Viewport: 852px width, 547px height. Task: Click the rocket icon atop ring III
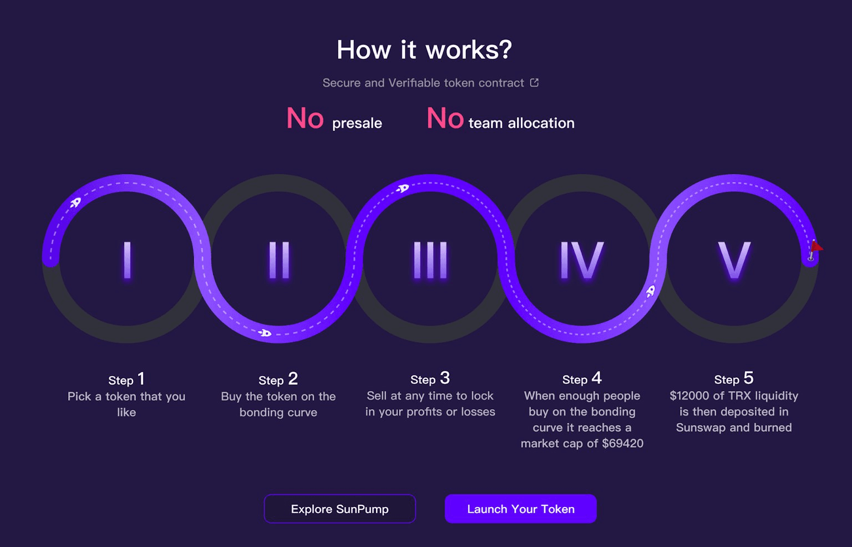point(403,189)
